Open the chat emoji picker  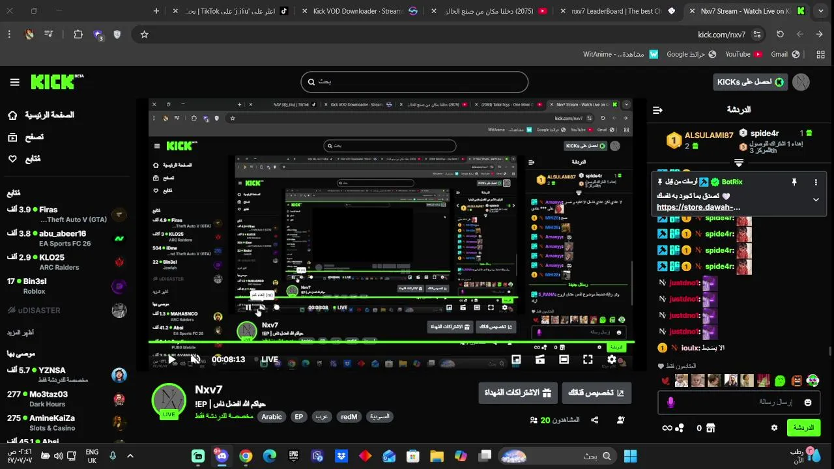(x=808, y=403)
